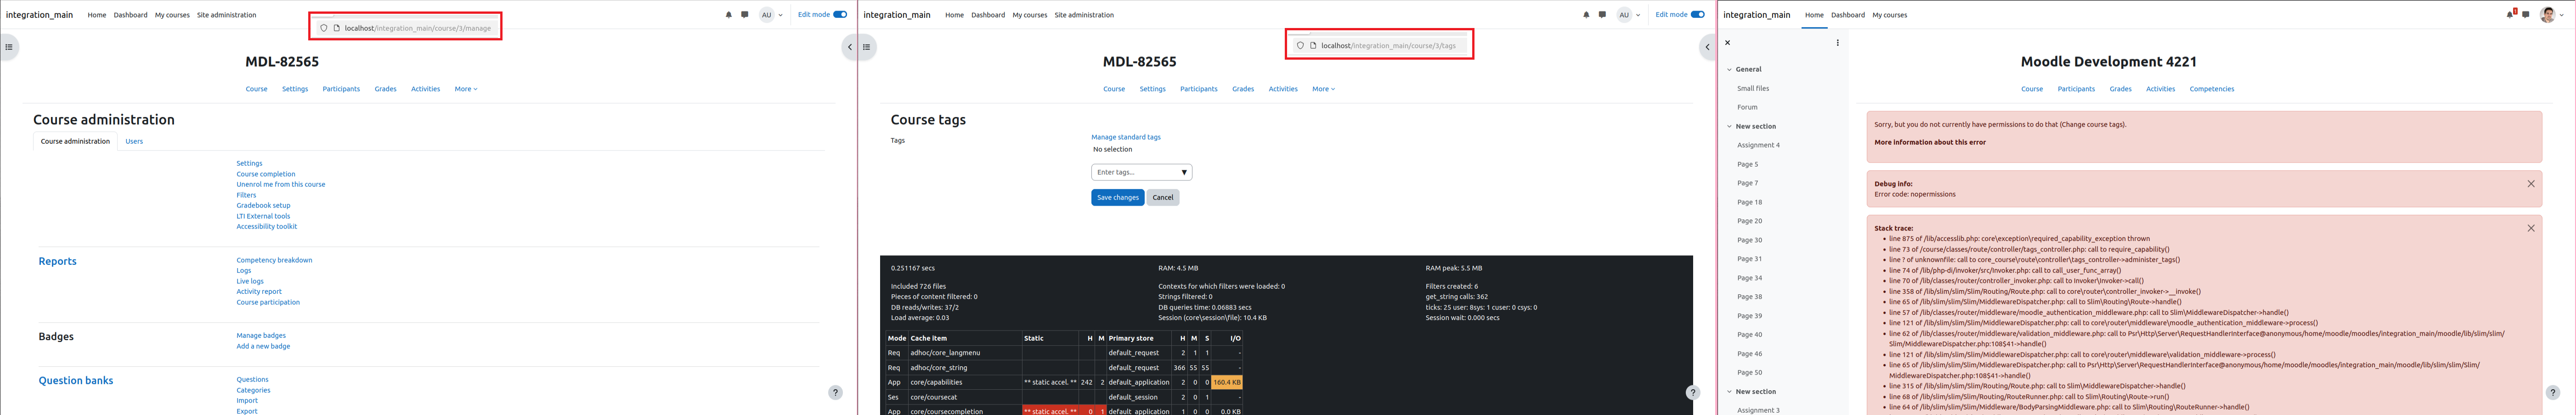Click Cancel button on Course tags form
The width and height of the screenshot is (2576, 415).
click(1163, 197)
